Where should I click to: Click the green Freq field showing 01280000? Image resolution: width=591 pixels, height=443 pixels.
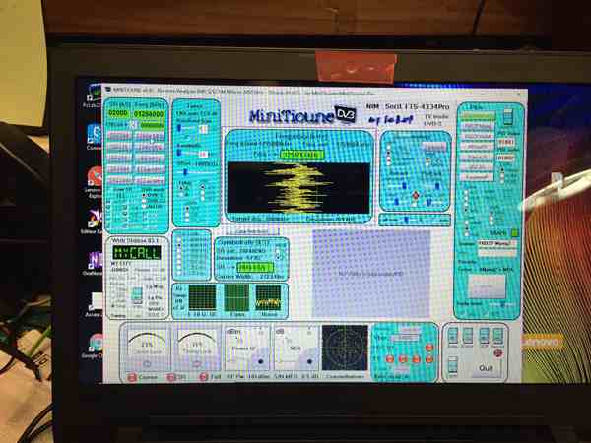click(149, 114)
